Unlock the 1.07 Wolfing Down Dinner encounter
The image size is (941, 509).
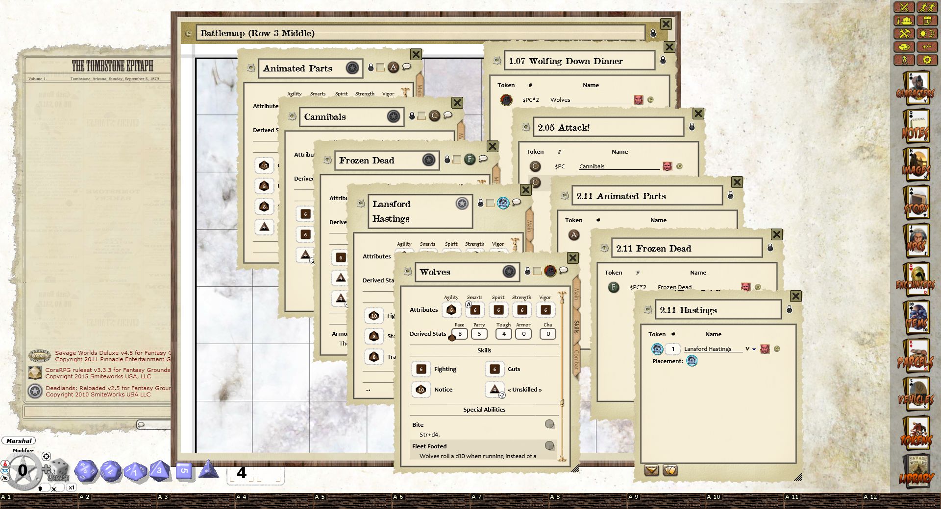click(x=664, y=60)
